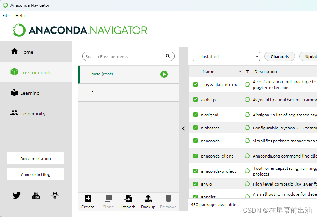The width and height of the screenshot is (317, 217).
Task: Collapse the environments panel with the left chevron
Action: click(184, 128)
